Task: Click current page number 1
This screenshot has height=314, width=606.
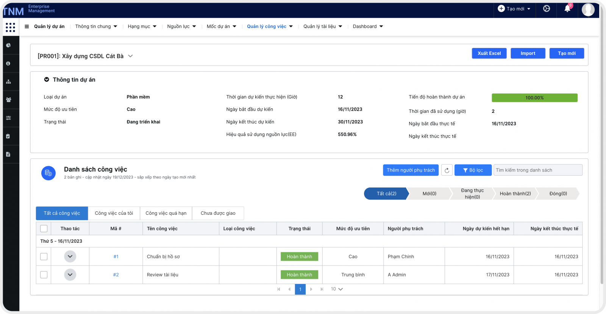Action: coord(300,289)
